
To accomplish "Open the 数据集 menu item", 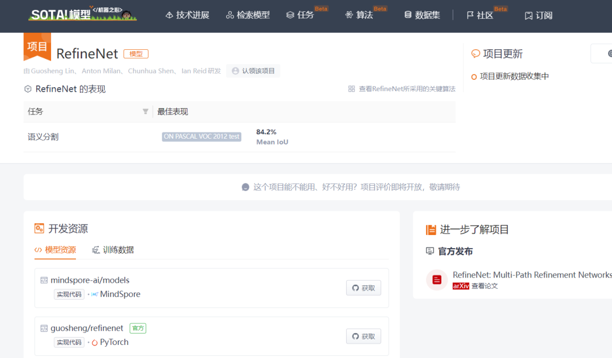I will click(x=422, y=15).
